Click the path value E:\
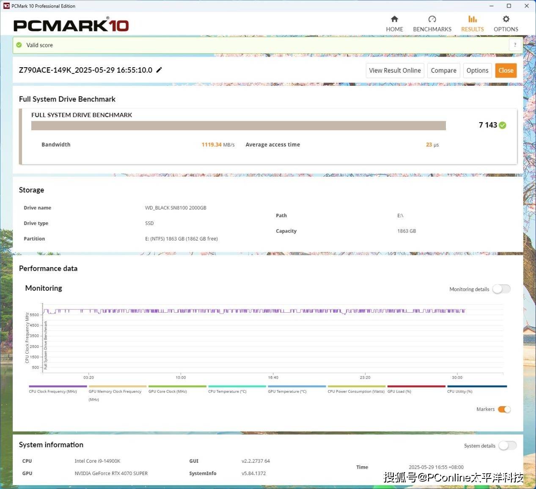 coord(400,216)
